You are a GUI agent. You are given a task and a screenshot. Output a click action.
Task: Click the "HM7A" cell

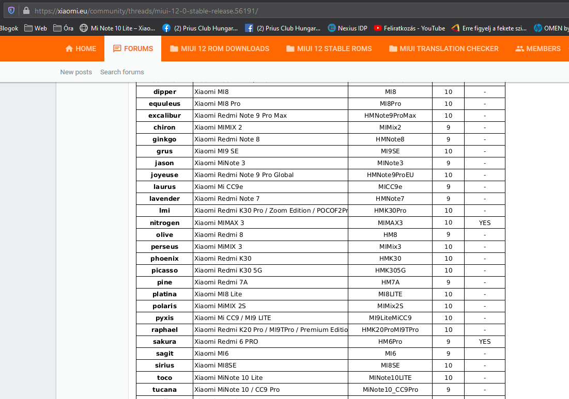390,282
